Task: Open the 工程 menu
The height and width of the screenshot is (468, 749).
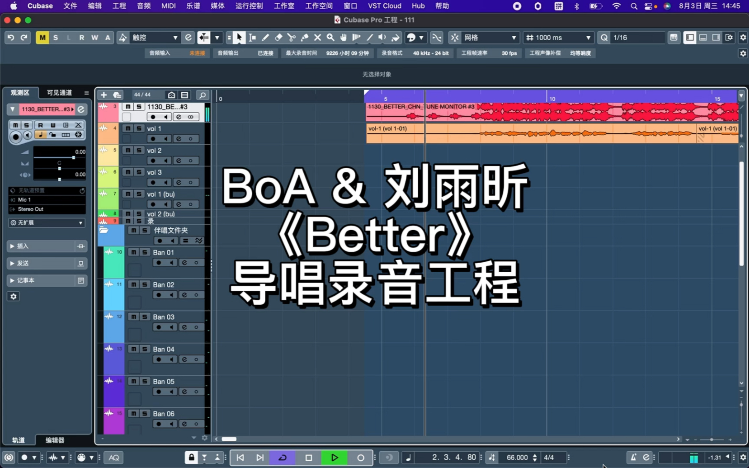Action: coord(119,6)
